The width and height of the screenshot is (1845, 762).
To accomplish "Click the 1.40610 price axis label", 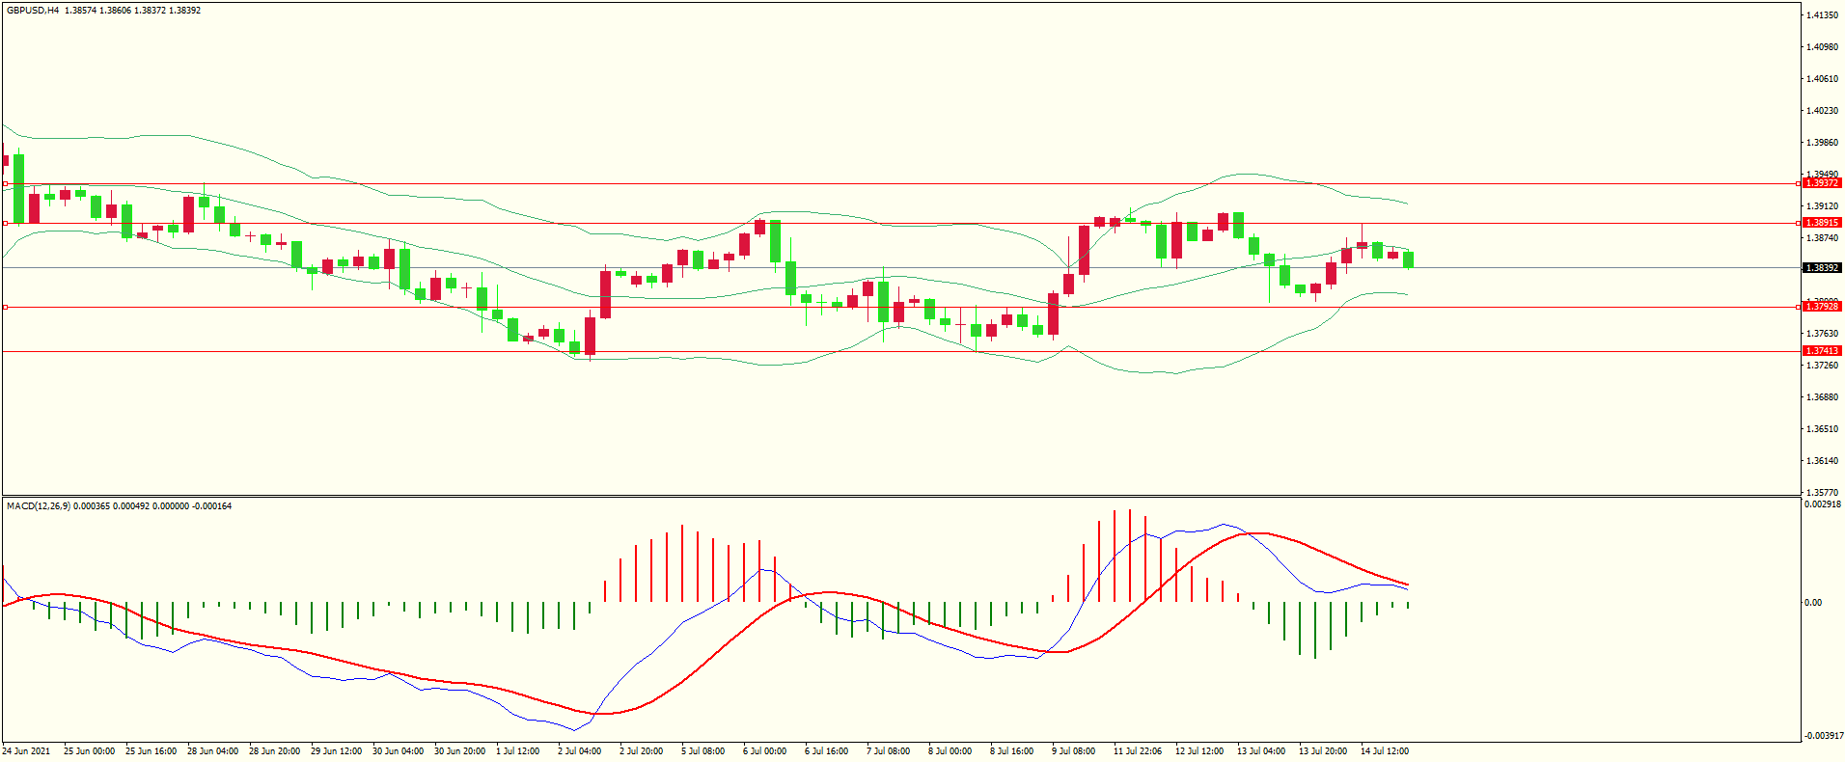I will (x=1823, y=79).
